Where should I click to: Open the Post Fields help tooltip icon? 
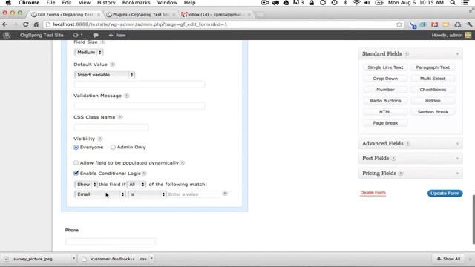393,159
